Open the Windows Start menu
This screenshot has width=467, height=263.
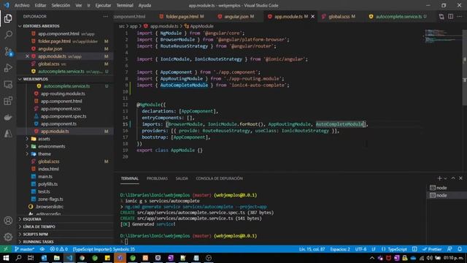[x=6, y=258]
